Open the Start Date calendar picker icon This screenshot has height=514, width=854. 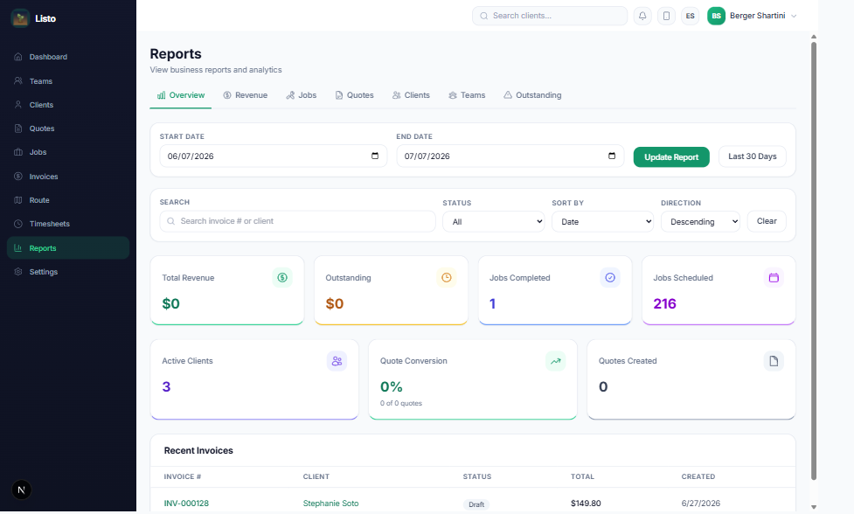[375, 156]
